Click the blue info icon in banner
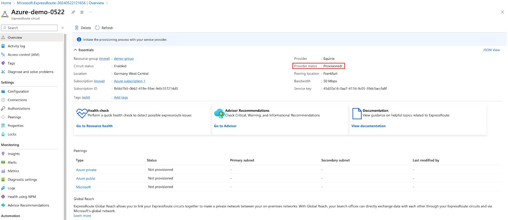Screen dimensions: 508x220 pos(79,40)
